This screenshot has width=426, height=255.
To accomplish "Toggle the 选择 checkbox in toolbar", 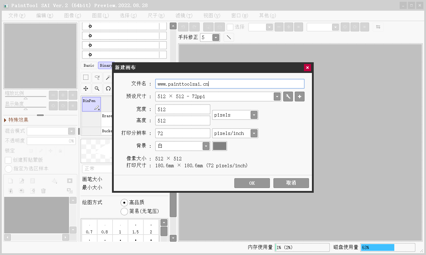I will pos(230,27).
